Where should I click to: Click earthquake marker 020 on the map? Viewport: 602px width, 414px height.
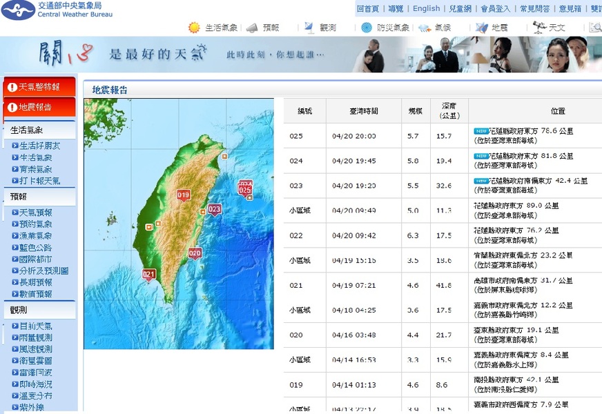click(x=195, y=253)
